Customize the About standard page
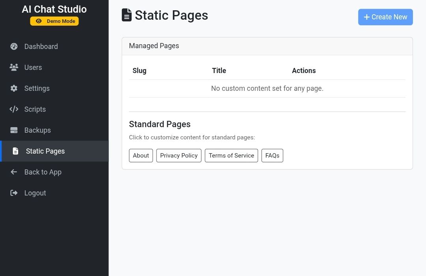 tap(141, 156)
